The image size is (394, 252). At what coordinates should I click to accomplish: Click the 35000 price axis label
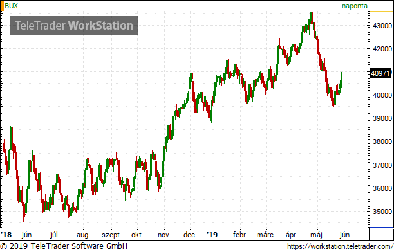382,212
